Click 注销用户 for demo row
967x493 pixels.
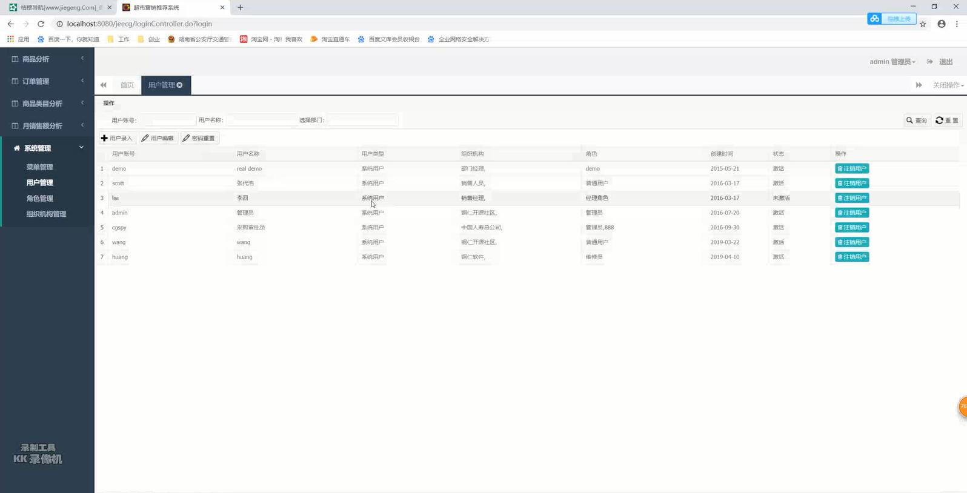[852, 168]
